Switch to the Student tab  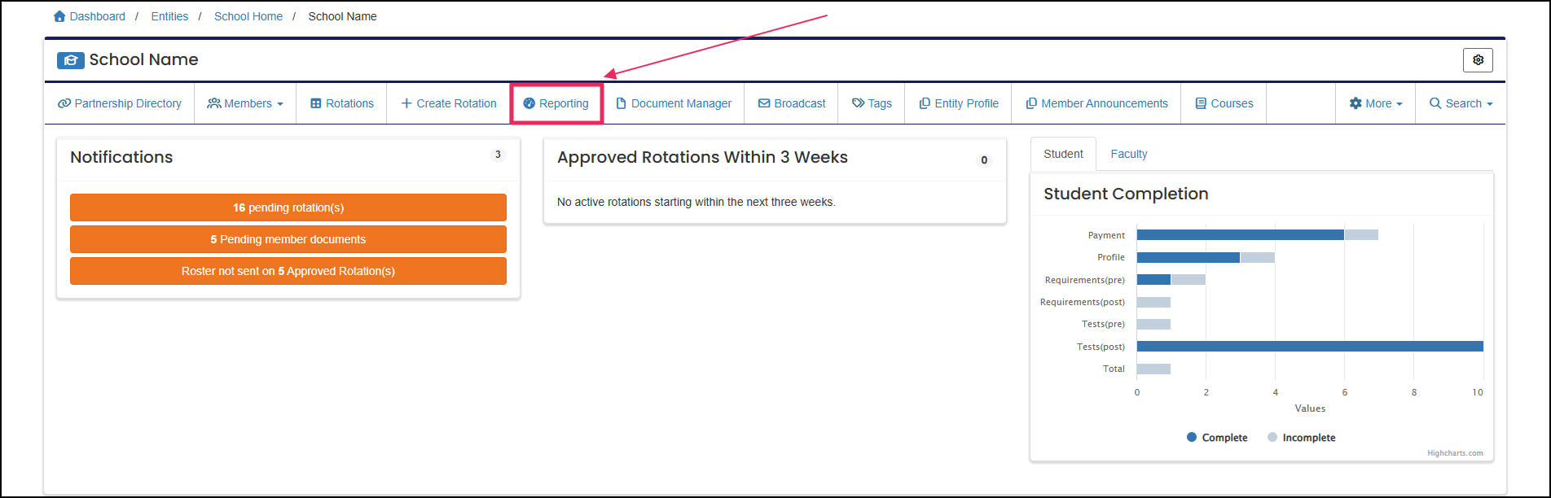tap(1063, 154)
